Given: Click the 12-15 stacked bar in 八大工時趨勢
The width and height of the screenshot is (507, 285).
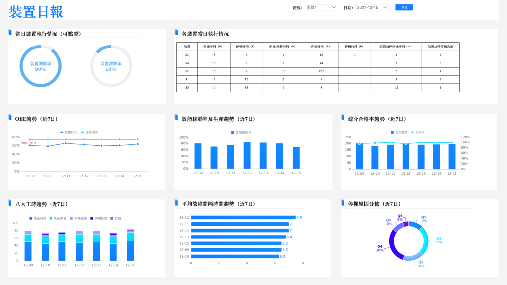Looking at the screenshot, I should click(x=130, y=244).
